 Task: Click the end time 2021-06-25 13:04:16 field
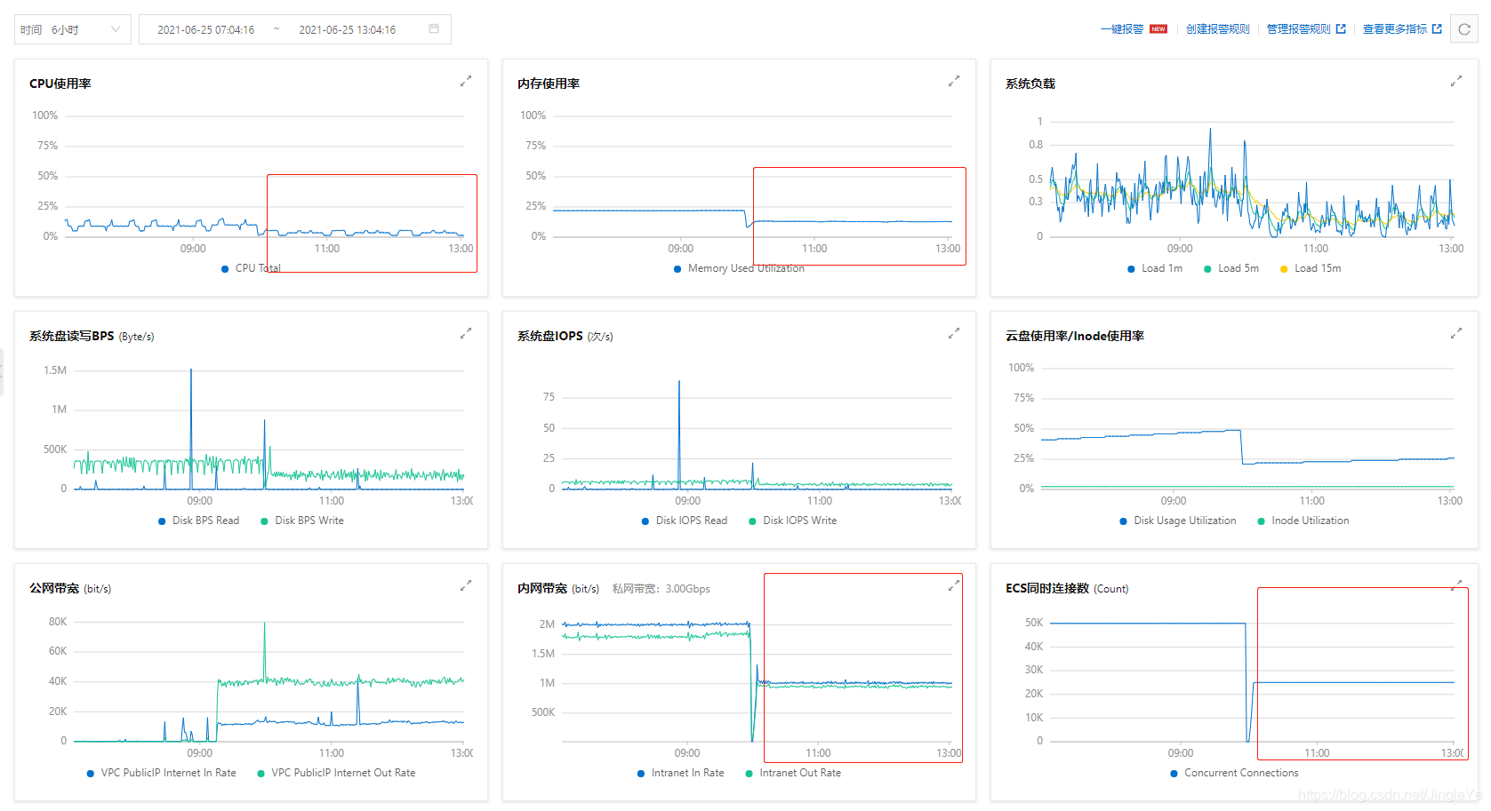tap(348, 30)
